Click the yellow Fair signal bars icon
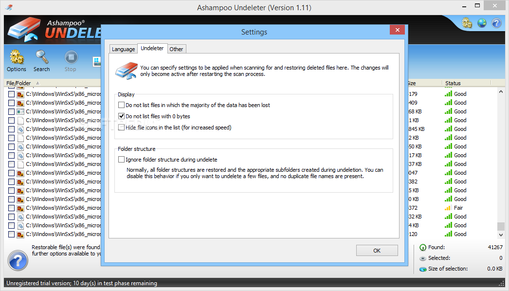The width and height of the screenshot is (509, 291). coord(448,208)
